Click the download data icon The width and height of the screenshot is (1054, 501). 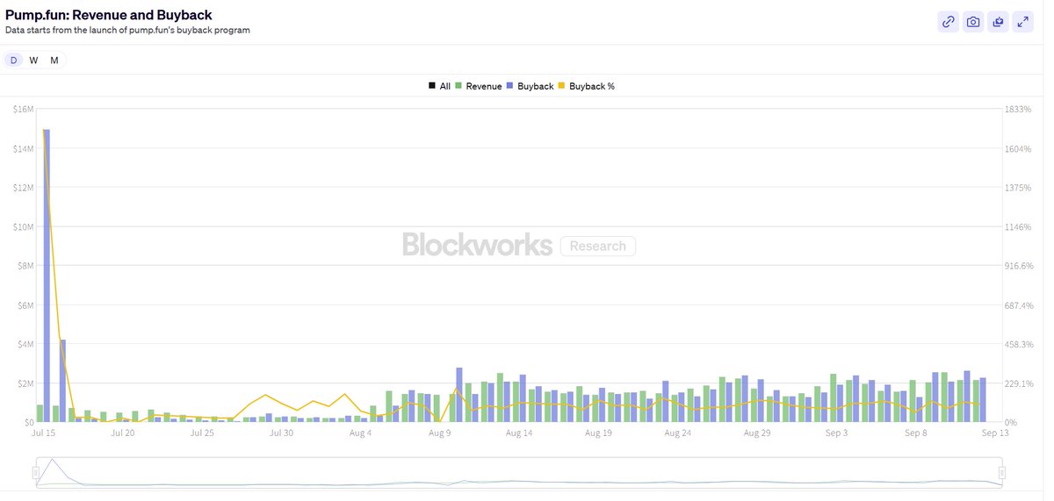click(x=998, y=22)
